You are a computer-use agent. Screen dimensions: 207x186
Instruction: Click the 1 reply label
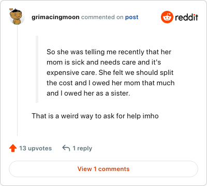82,148
